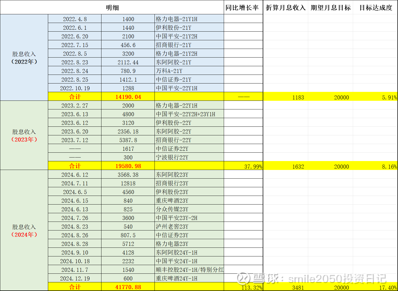
Task: Click the date cell 2024.12.19
Action: coord(75,278)
